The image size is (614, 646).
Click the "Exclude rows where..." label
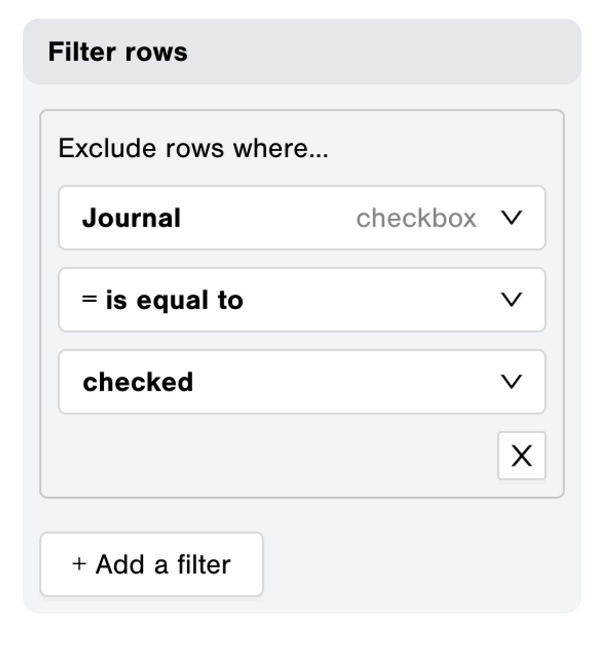[193, 148]
